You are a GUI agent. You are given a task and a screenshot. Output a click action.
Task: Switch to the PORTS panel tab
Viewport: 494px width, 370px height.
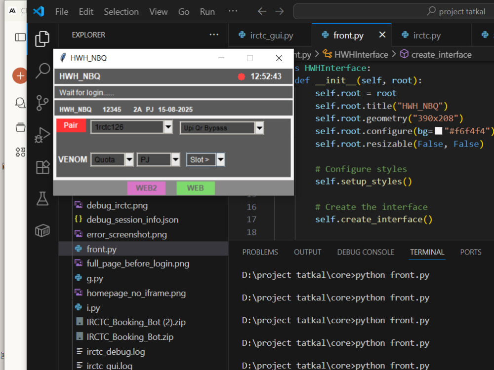[471, 252]
